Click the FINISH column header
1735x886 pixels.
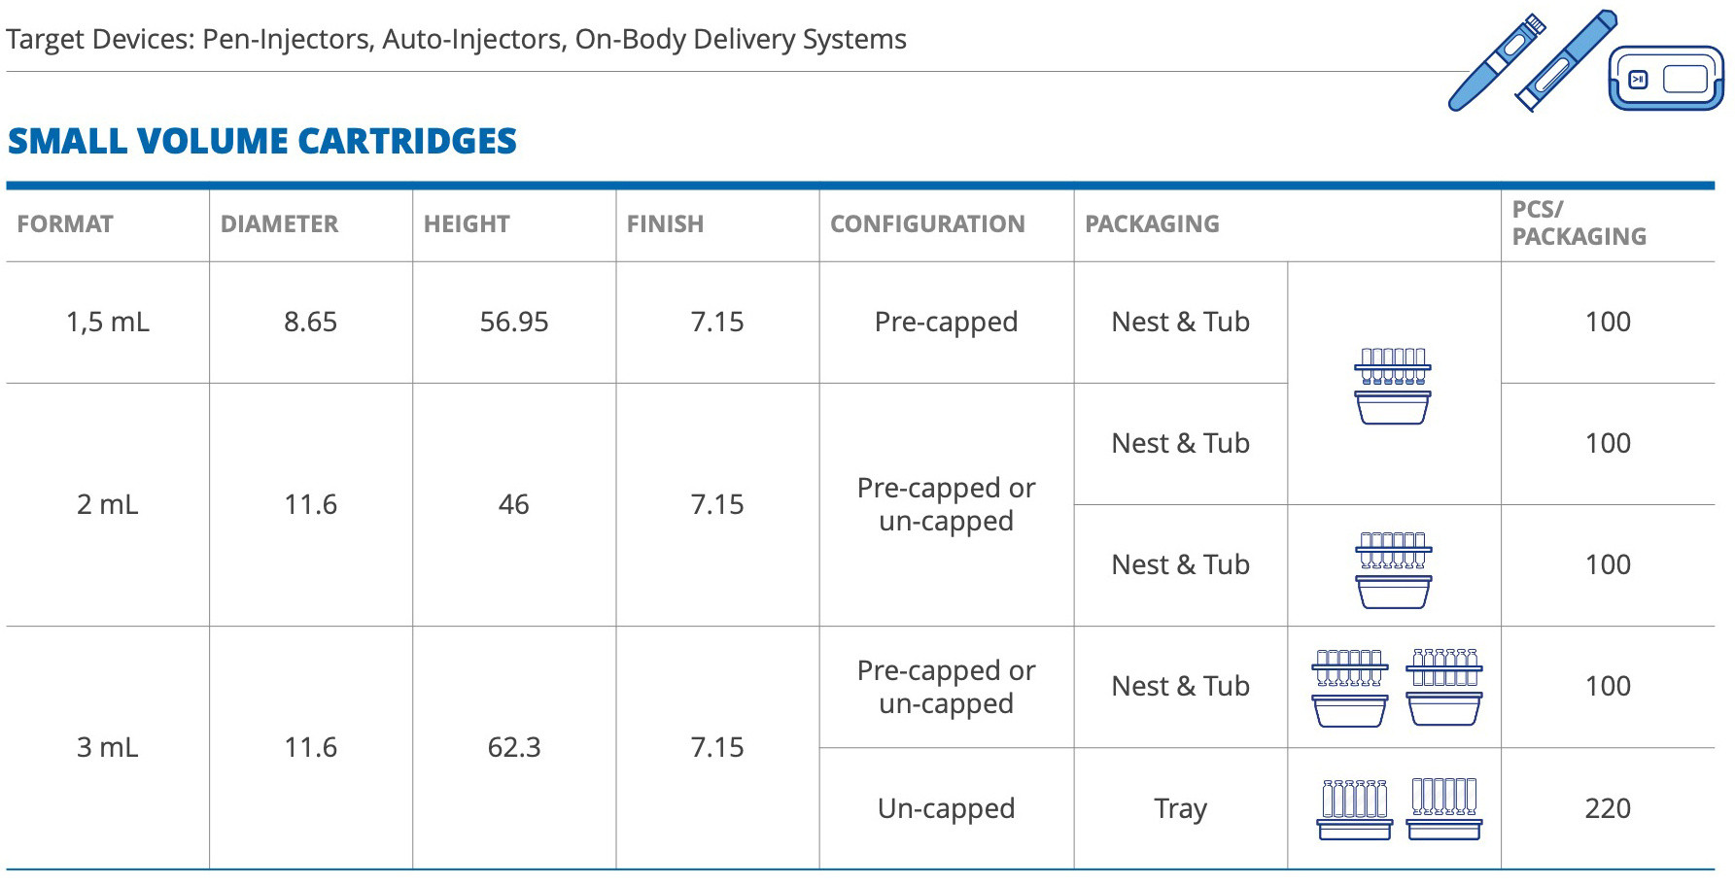tap(665, 224)
